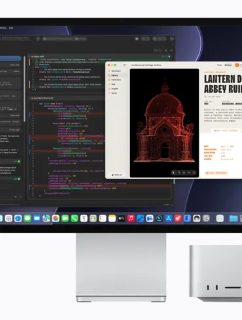Image resolution: width=242 pixels, height=320 pixels.
Task: Click the orange profile avatar in the archive app
Action: (x=237, y=65)
